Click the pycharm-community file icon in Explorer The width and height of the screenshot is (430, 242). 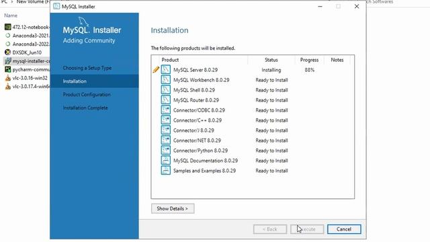(7, 69)
